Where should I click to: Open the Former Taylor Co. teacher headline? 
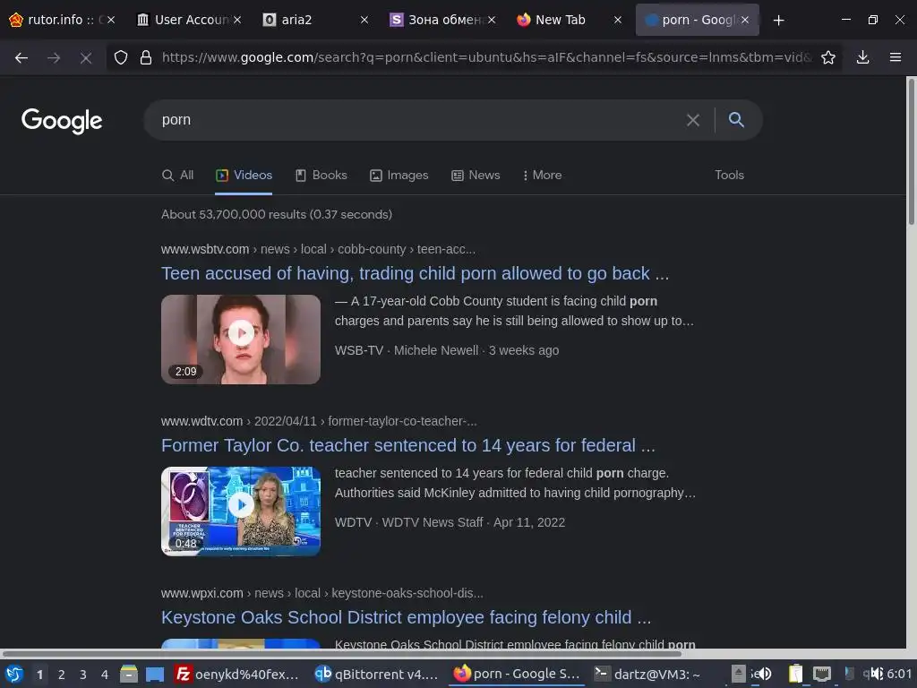pos(408,445)
